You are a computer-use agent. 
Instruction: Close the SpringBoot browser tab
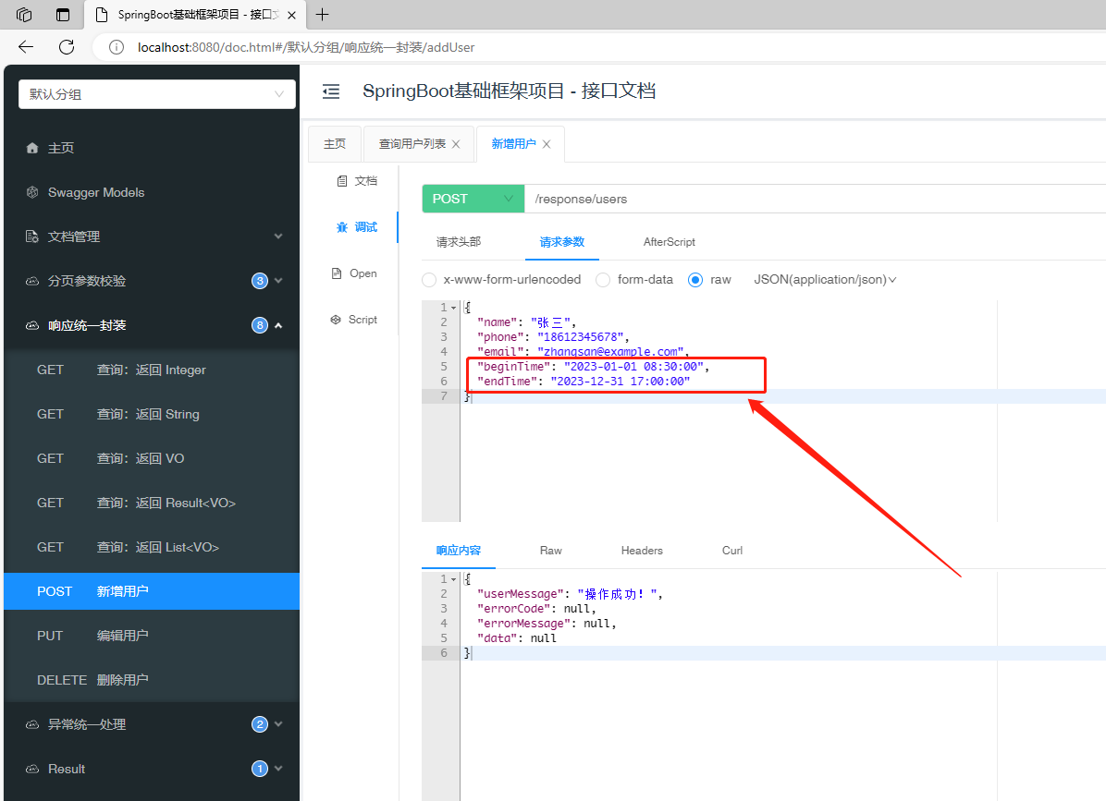pos(293,14)
